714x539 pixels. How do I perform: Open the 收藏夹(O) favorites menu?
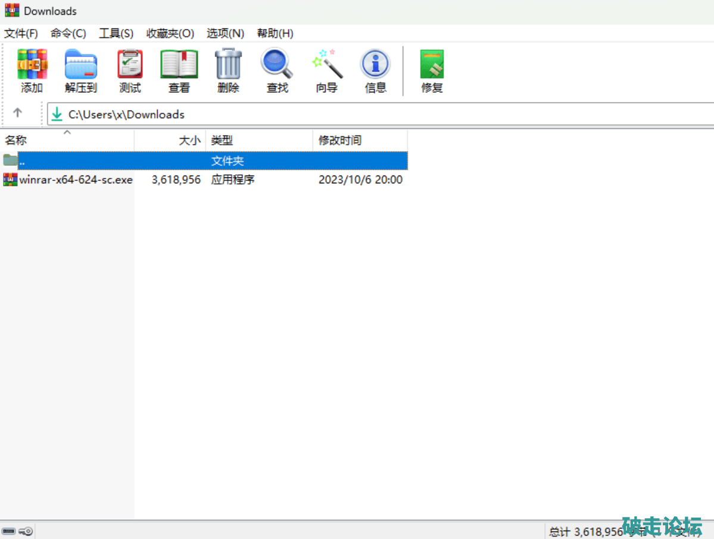coord(170,33)
